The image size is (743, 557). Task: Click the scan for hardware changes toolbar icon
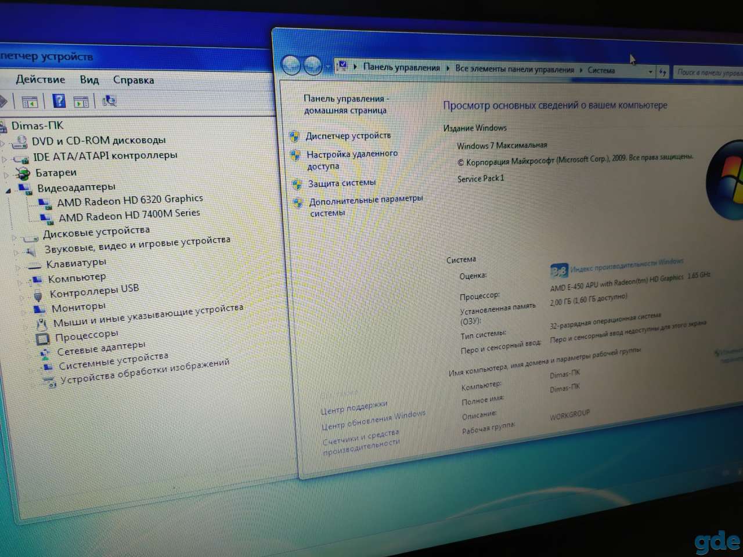coord(109,101)
